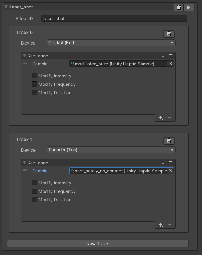Click the Track 0 Device label
Image resolution: width=202 pixels, height=255 pixels.
click(x=28, y=43)
